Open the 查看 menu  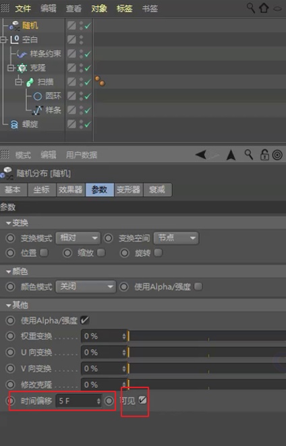pos(74,9)
